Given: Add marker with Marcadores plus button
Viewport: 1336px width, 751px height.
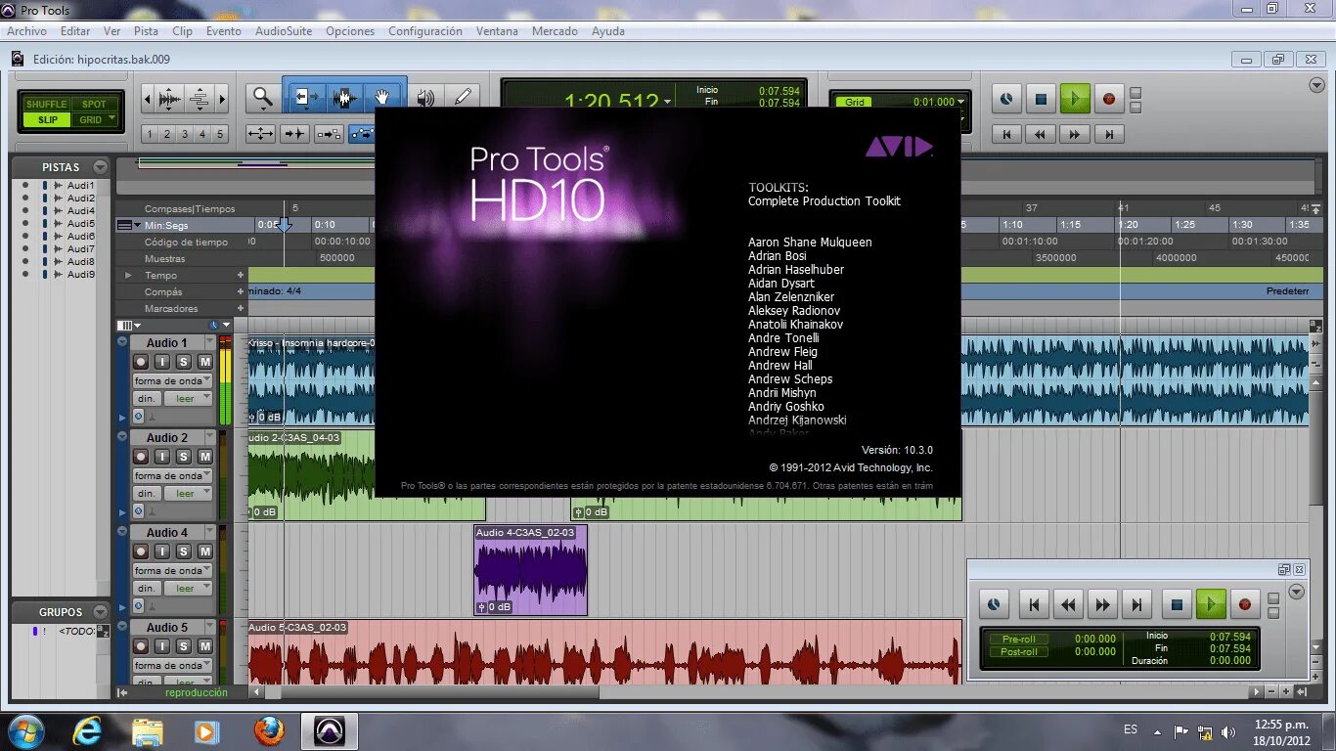Looking at the screenshot, I should (x=241, y=309).
